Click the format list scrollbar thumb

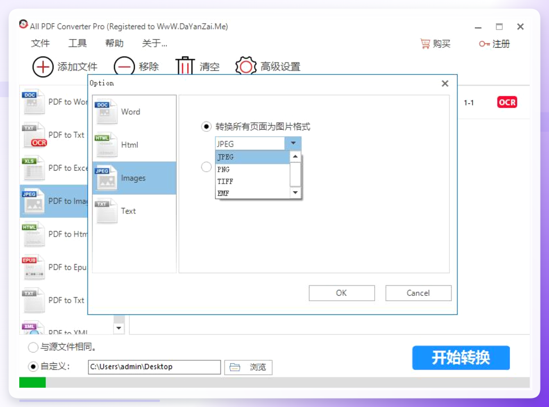pos(295,174)
